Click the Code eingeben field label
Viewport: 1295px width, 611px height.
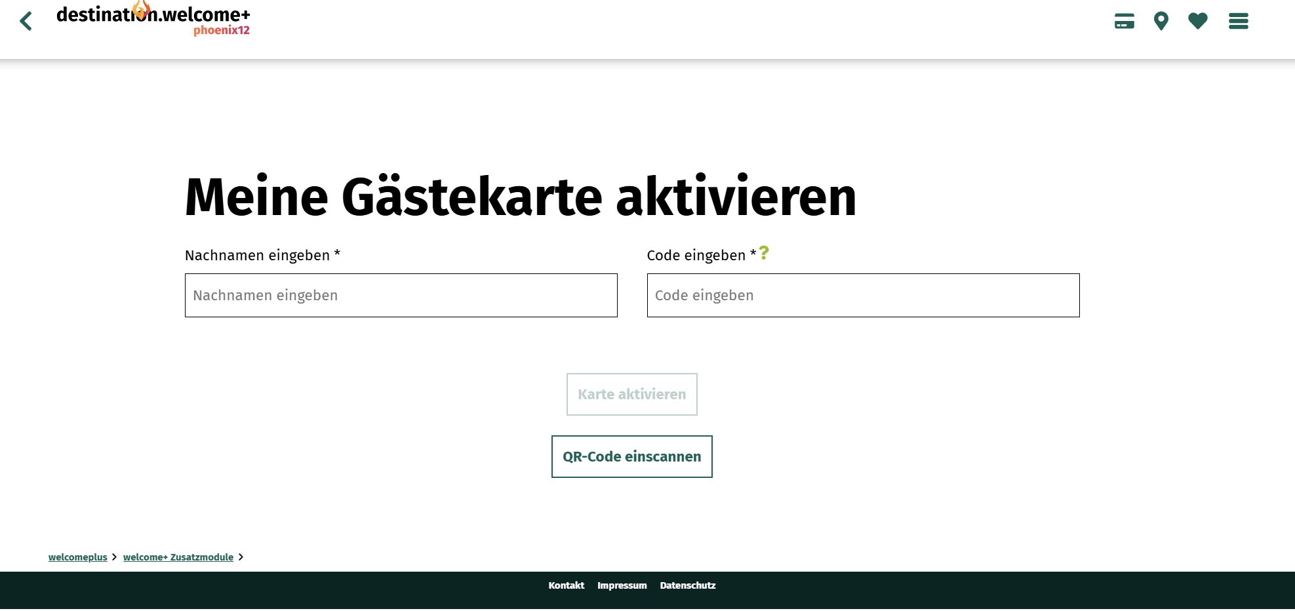[x=702, y=255]
